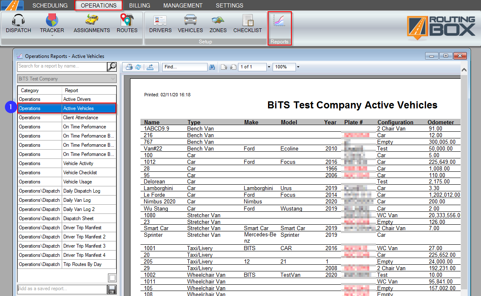The width and height of the screenshot is (481, 296).
Task: Select the Vehicle Checklist report
Action: click(67, 173)
